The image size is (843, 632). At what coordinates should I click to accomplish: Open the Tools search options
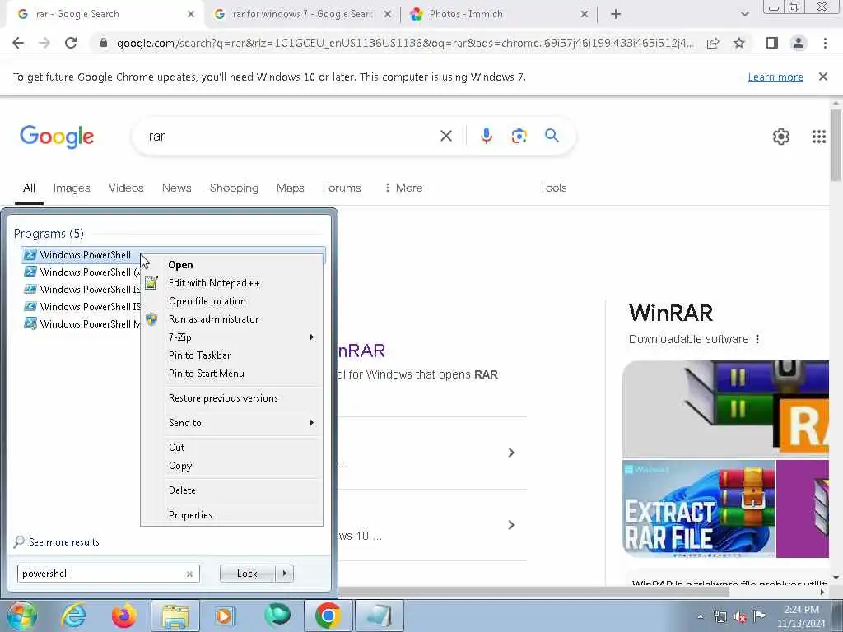552,188
